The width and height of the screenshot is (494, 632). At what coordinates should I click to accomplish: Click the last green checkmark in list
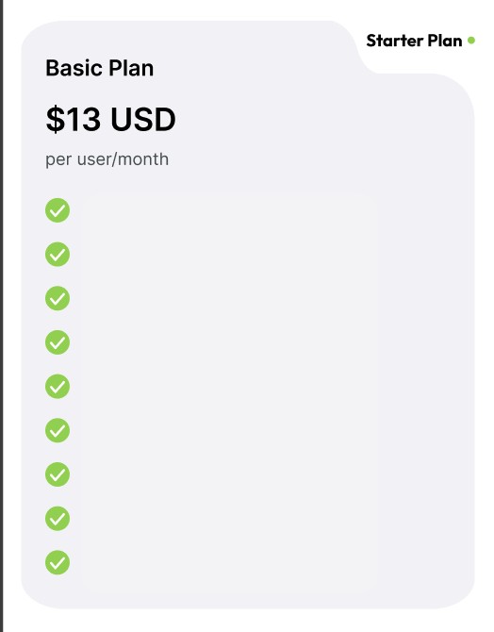click(x=58, y=562)
